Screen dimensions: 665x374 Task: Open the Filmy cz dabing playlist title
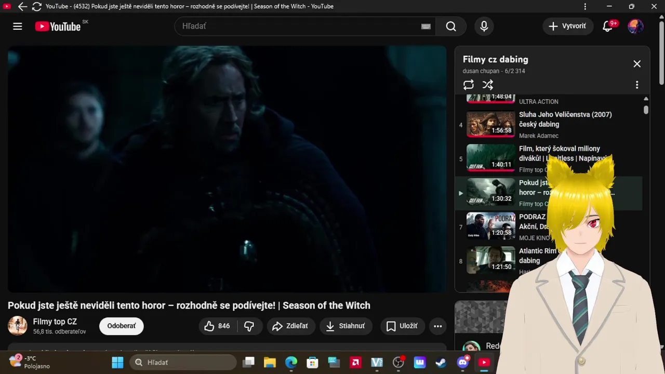(496, 59)
